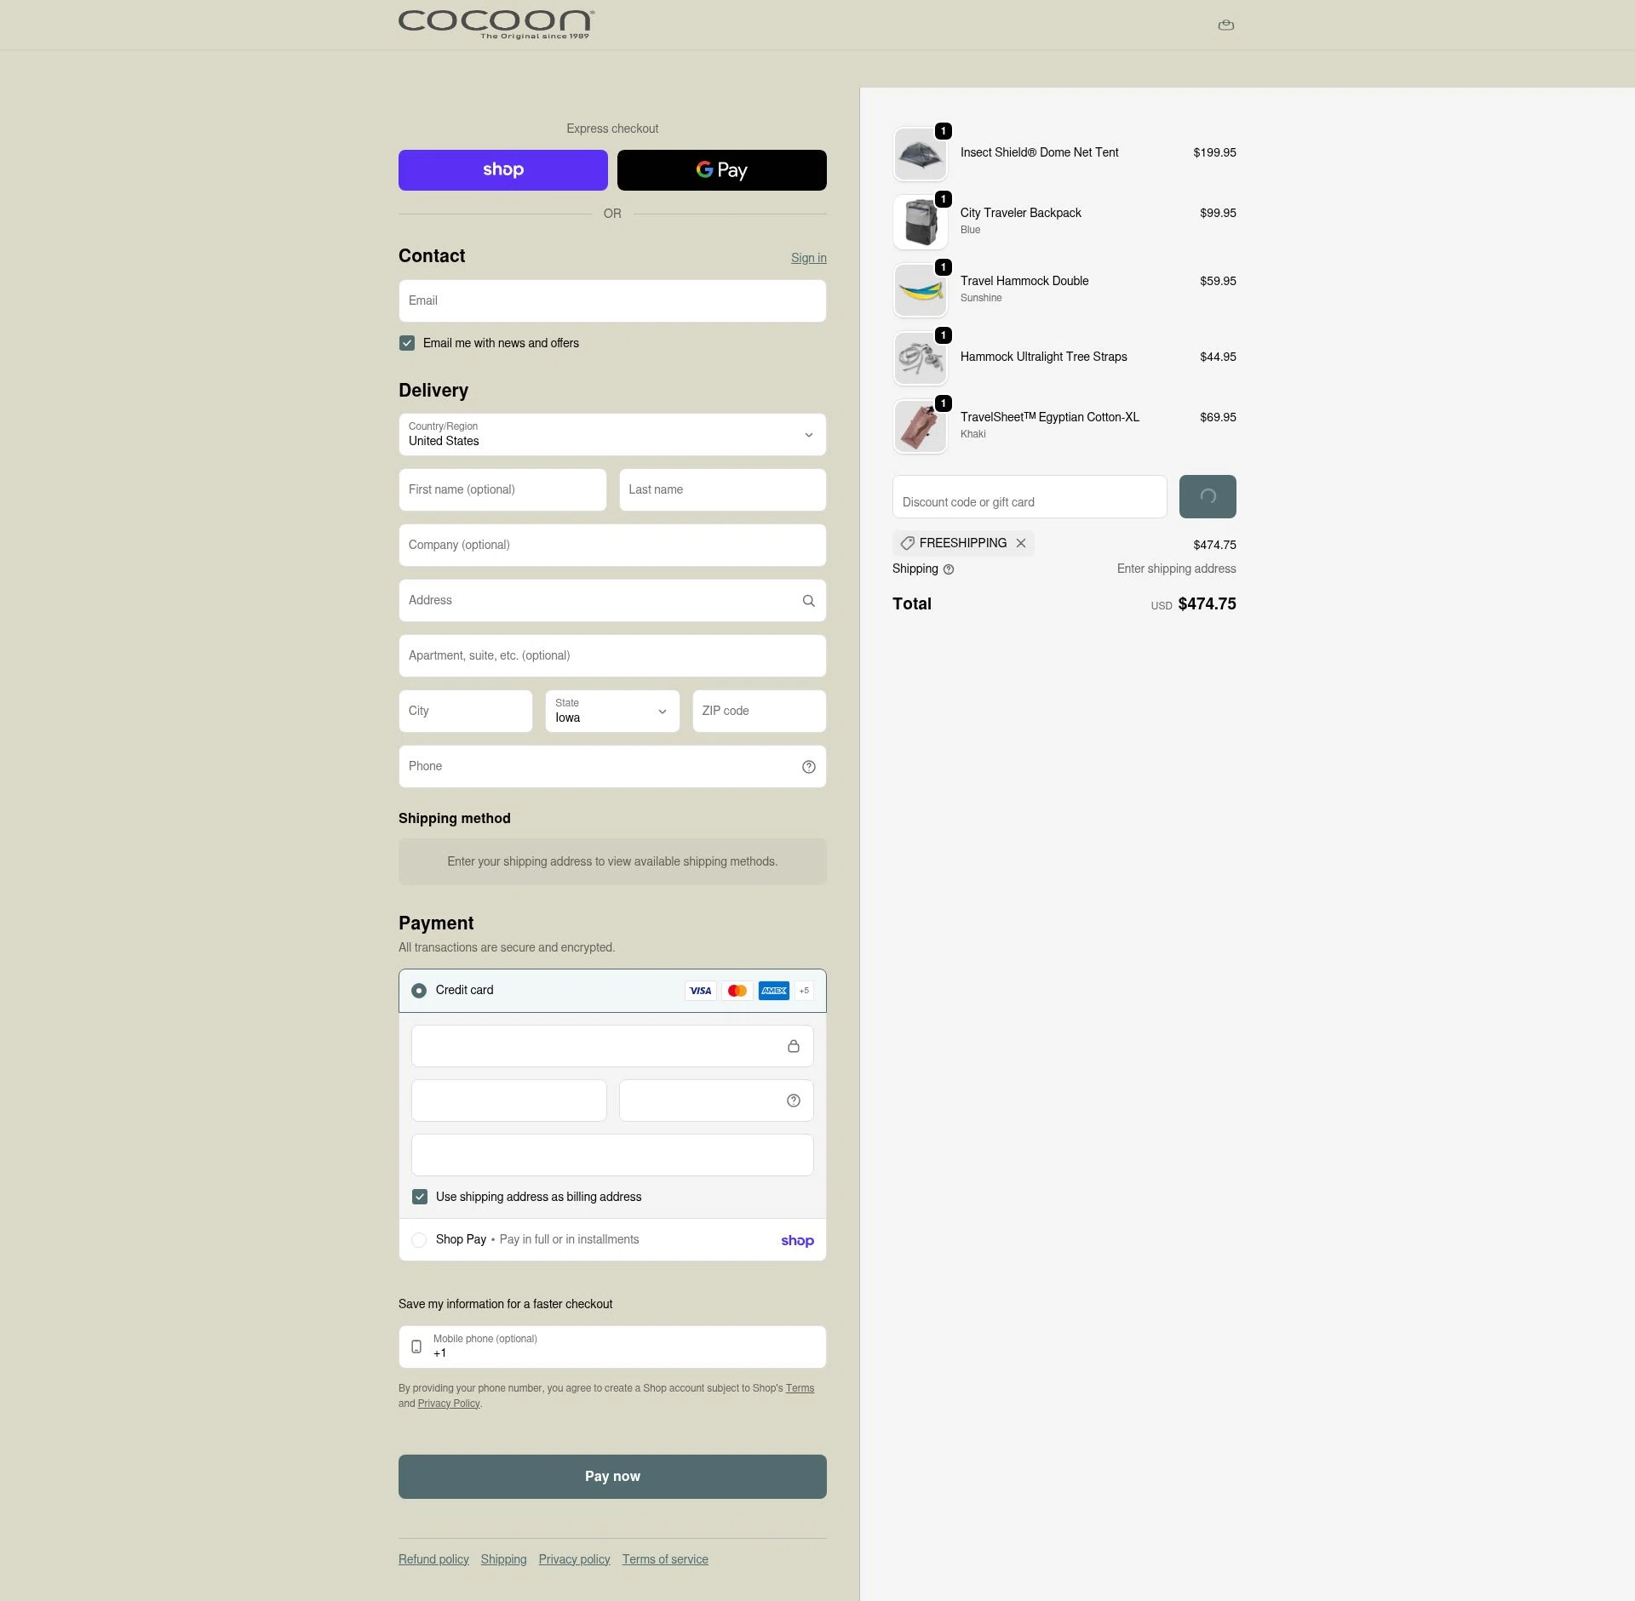This screenshot has width=1635, height=1601.
Task: Click the shipping info question icon
Action: [949, 569]
